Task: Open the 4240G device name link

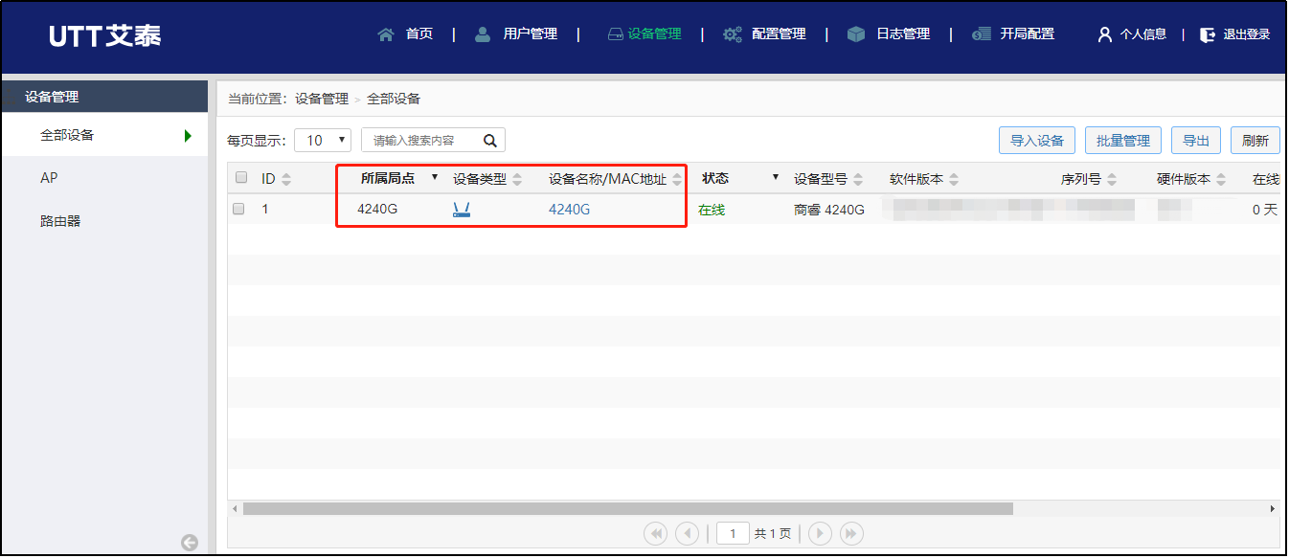Action: coord(569,210)
